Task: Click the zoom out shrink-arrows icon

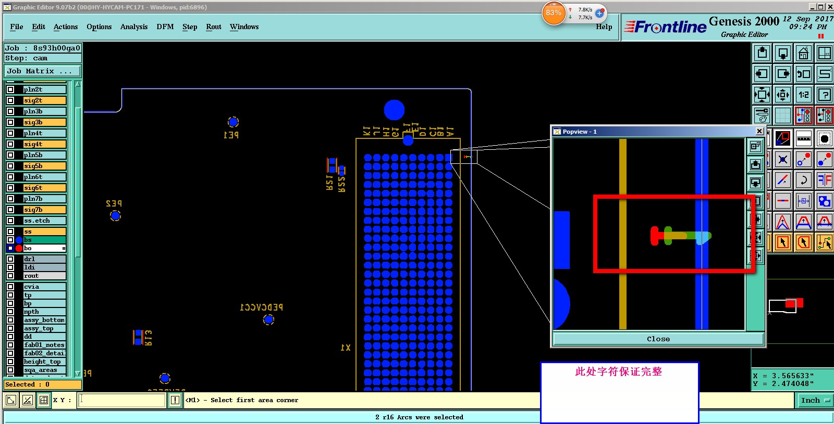Action: coord(783,95)
